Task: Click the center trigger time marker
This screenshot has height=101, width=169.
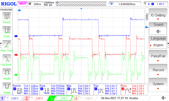Action: tap(81, 9)
